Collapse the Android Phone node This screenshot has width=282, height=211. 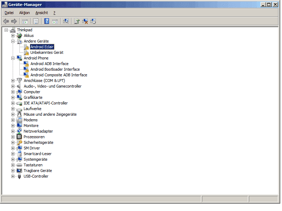click(x=13, y=58)
